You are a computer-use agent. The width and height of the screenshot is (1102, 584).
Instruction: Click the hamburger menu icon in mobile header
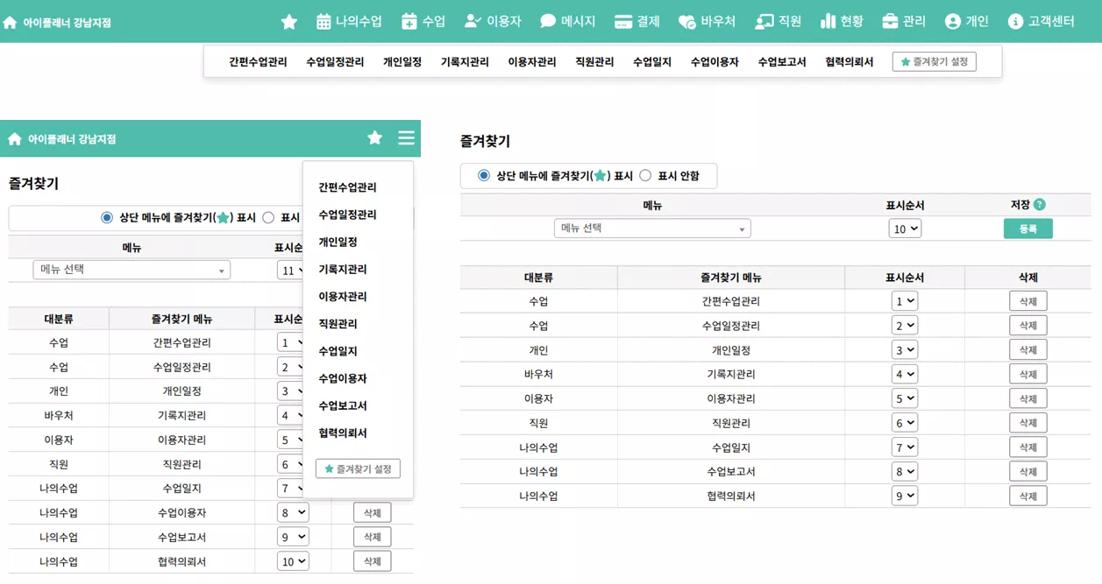(x=405, y=137)
